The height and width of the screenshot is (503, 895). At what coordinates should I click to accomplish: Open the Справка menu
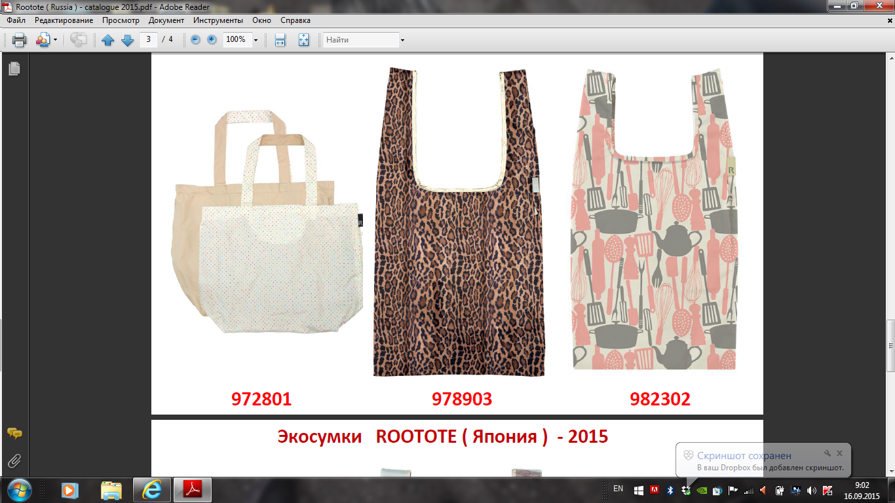pos(295,20)
